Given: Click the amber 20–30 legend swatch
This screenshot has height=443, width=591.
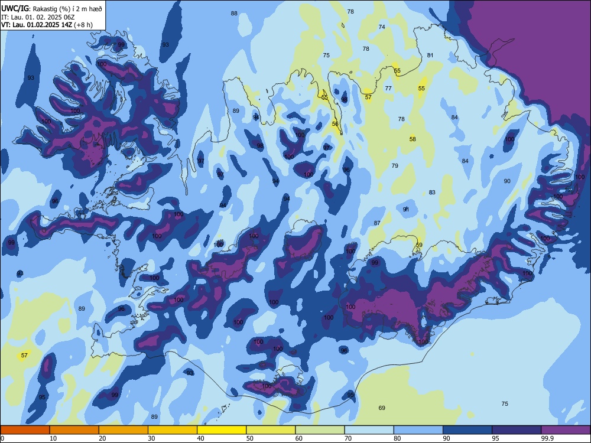Looking at the screenshot, I should point(124,430).
